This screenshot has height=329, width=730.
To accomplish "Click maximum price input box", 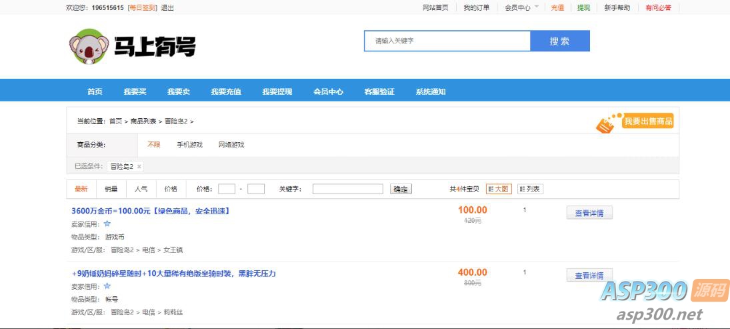I will [256, 189].
